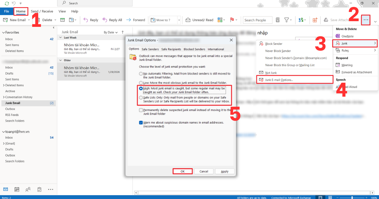Select the New Email icon

pyautogui.click(x=5, y=20)
